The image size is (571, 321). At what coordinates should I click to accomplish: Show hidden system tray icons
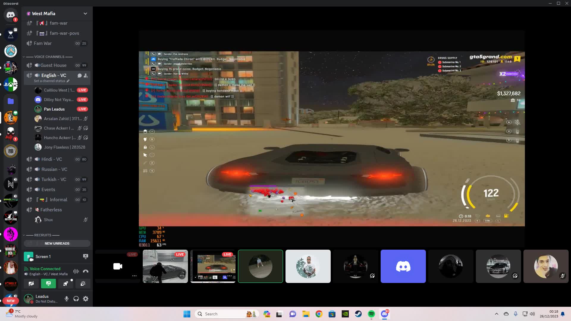click(x=496, y=314)
